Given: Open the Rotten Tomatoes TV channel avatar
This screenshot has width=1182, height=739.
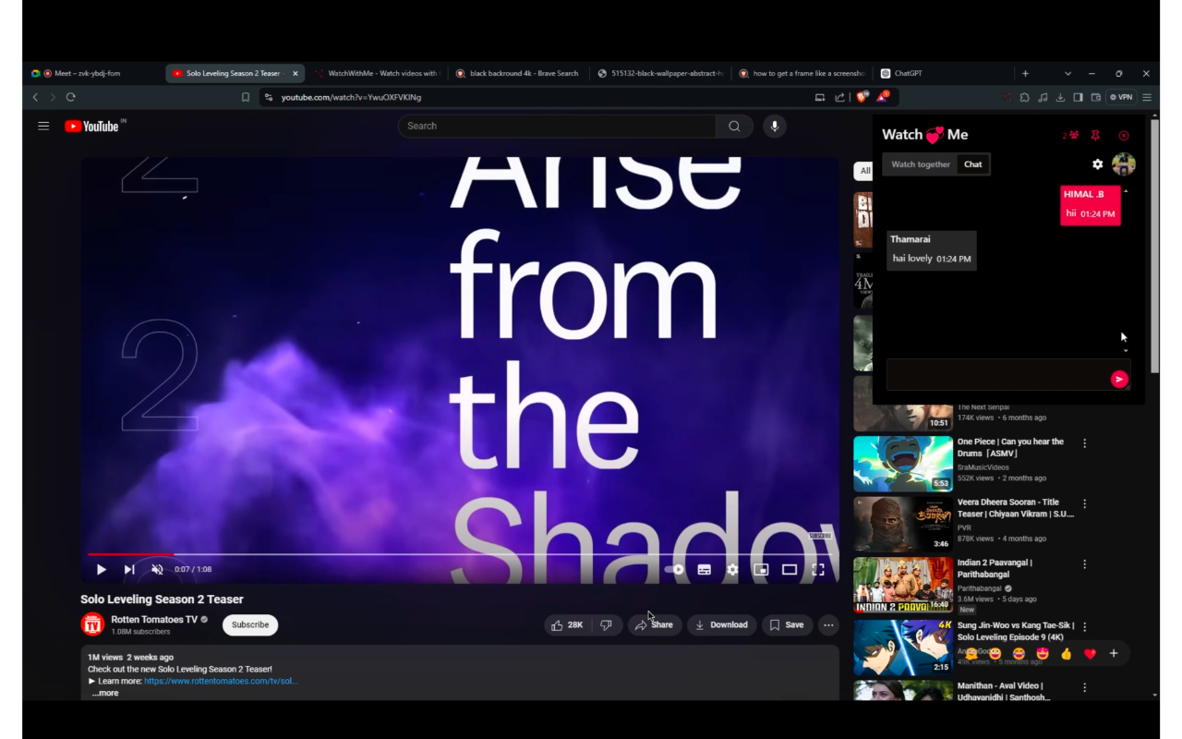Looking at the screenshot, I should coord(92,625).
